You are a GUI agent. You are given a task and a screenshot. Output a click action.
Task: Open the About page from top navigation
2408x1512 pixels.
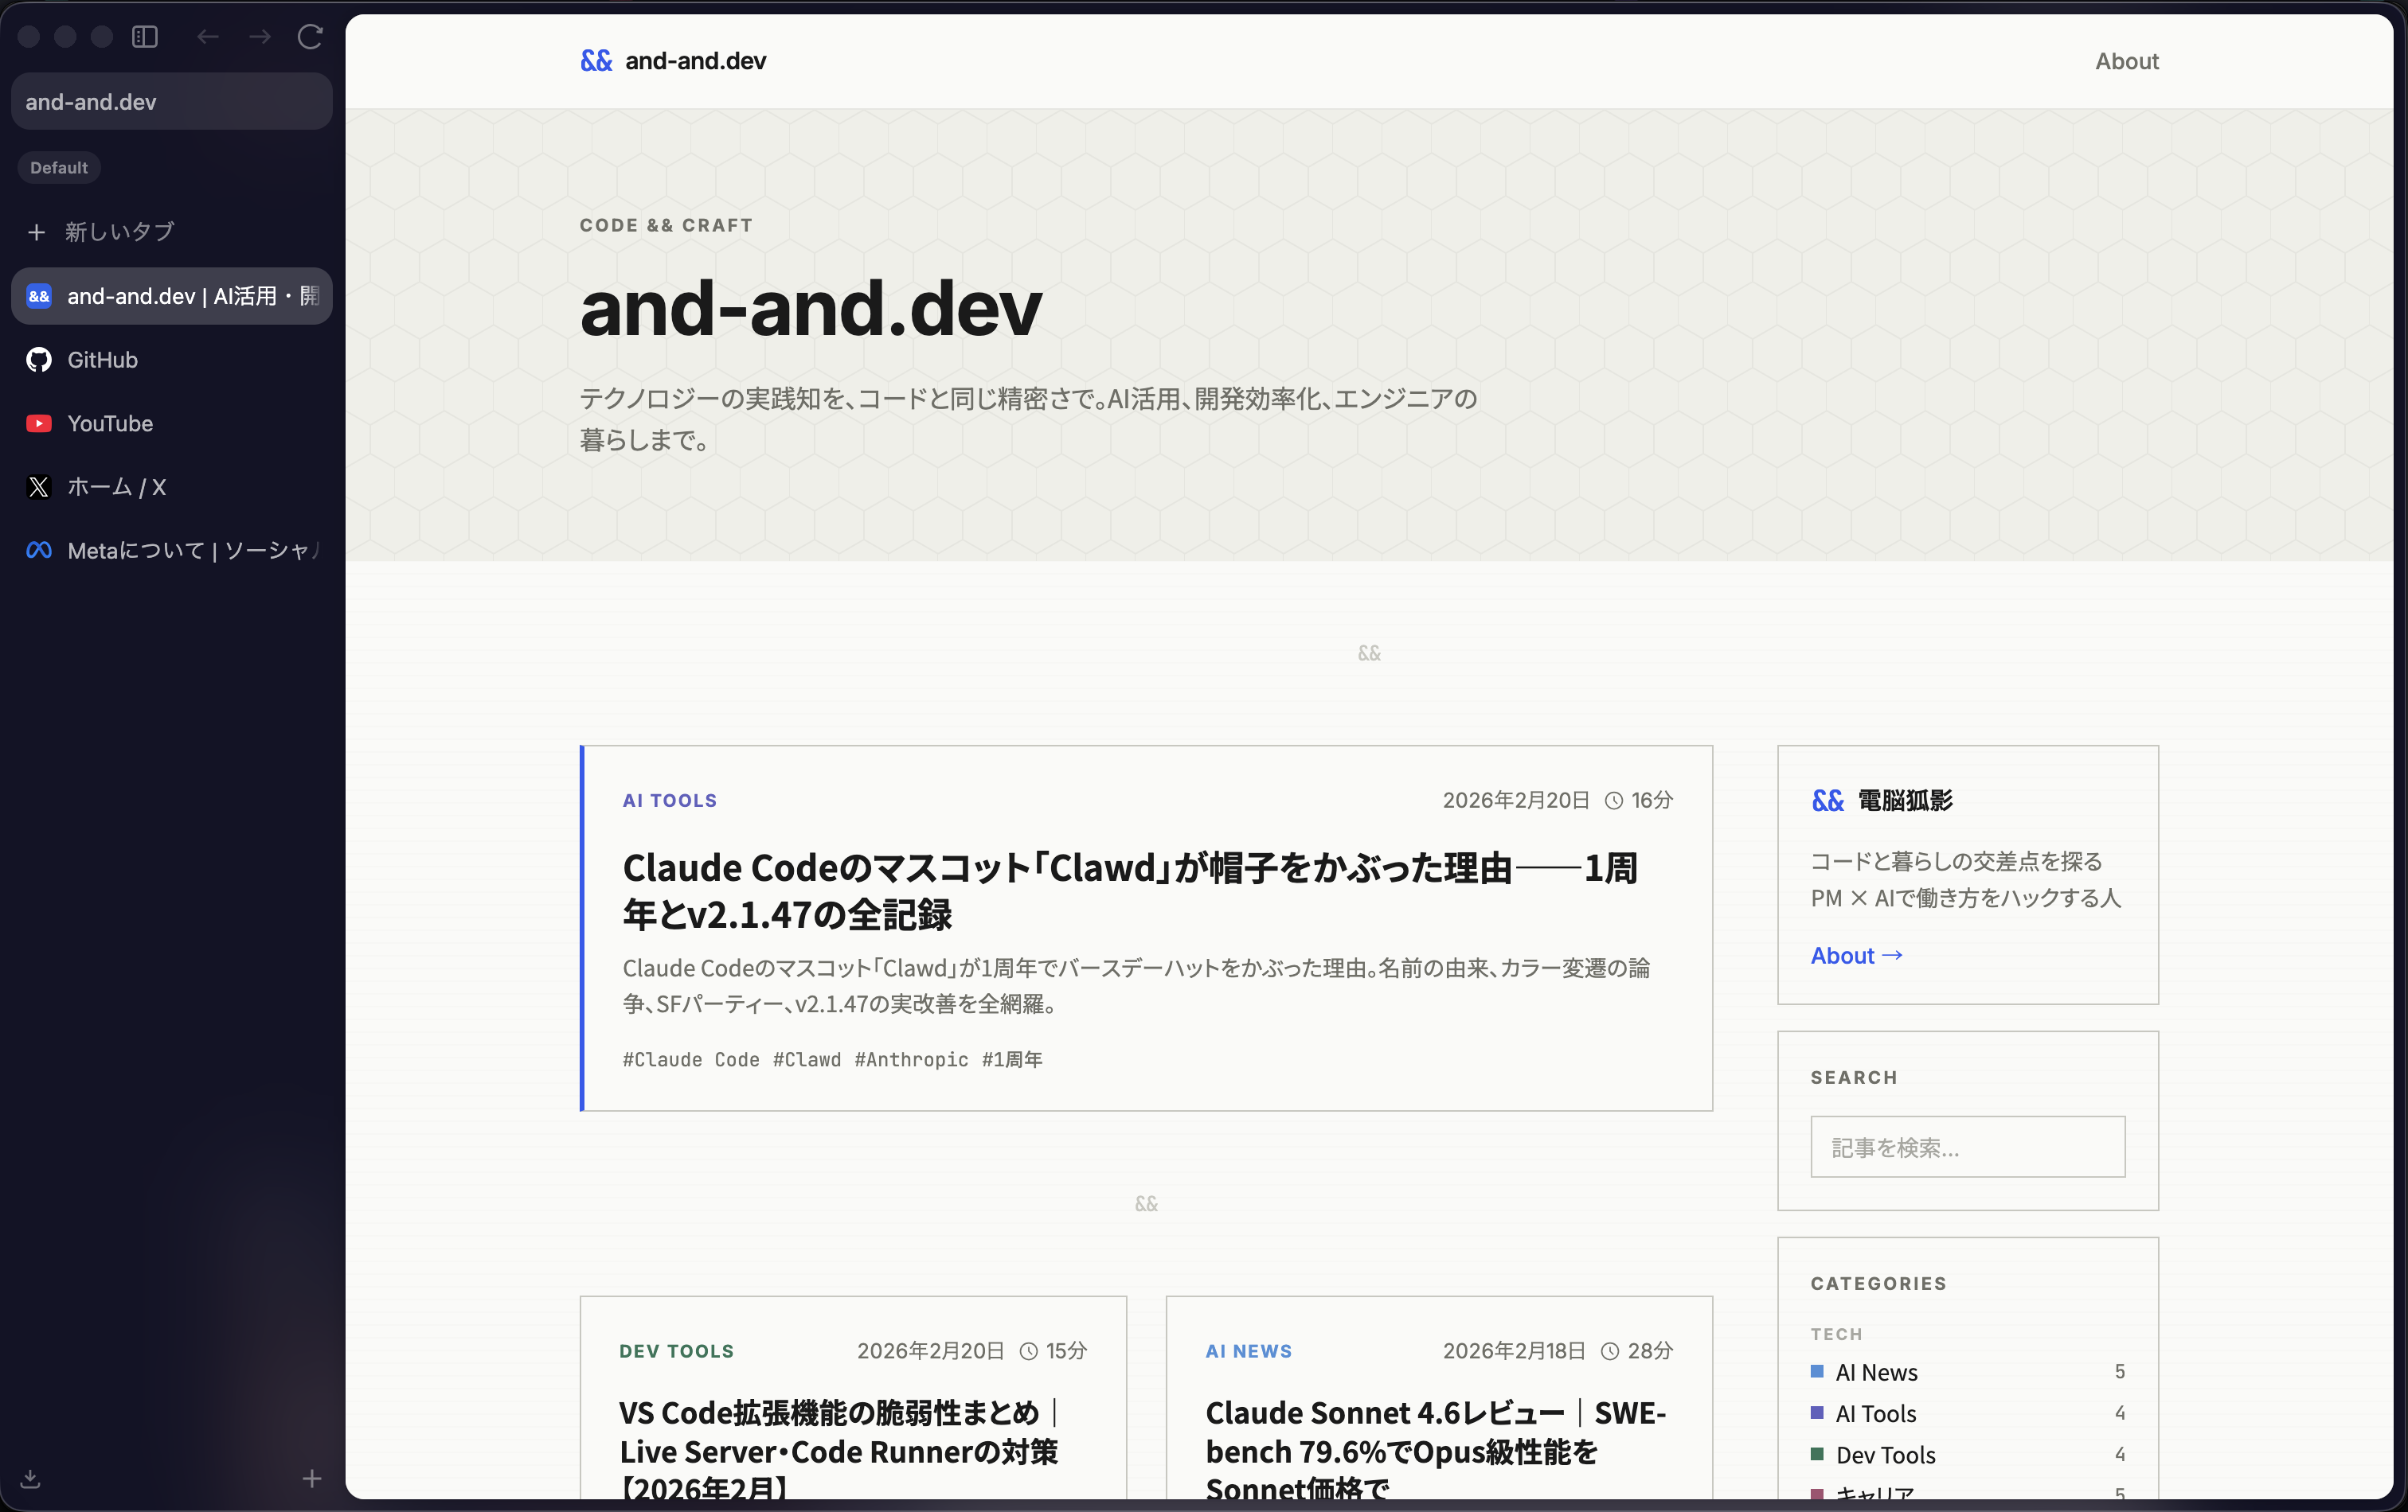coord(2126,61)
